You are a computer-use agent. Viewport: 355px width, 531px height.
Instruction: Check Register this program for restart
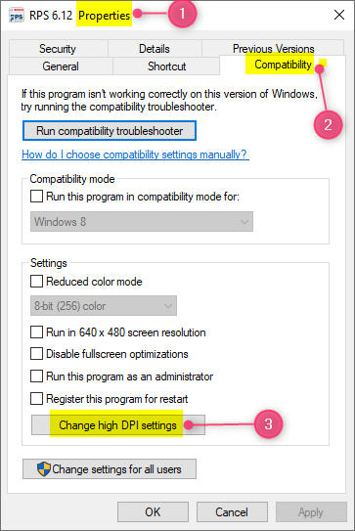click(36, 399)
